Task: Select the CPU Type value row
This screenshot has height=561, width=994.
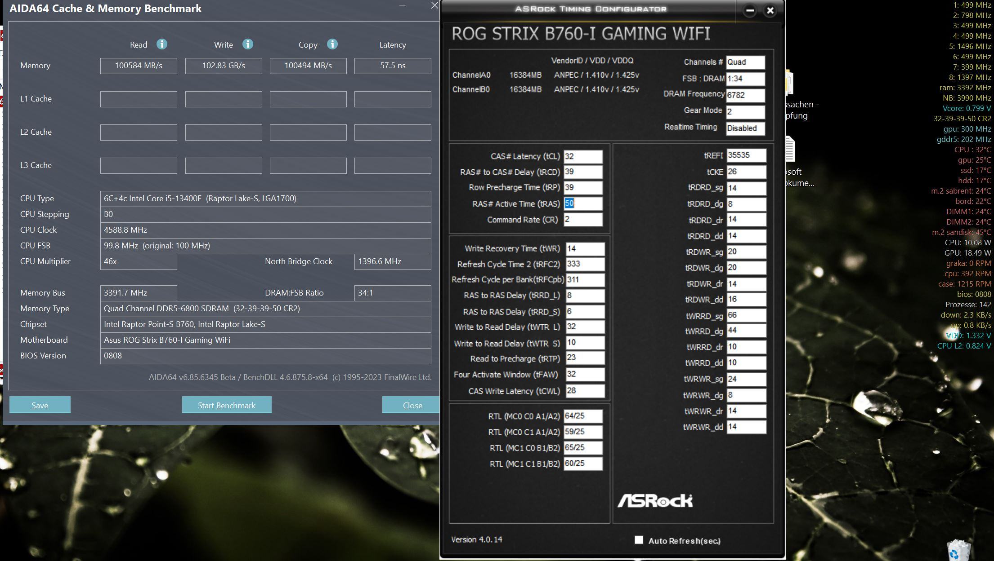Action: [266, 199]
